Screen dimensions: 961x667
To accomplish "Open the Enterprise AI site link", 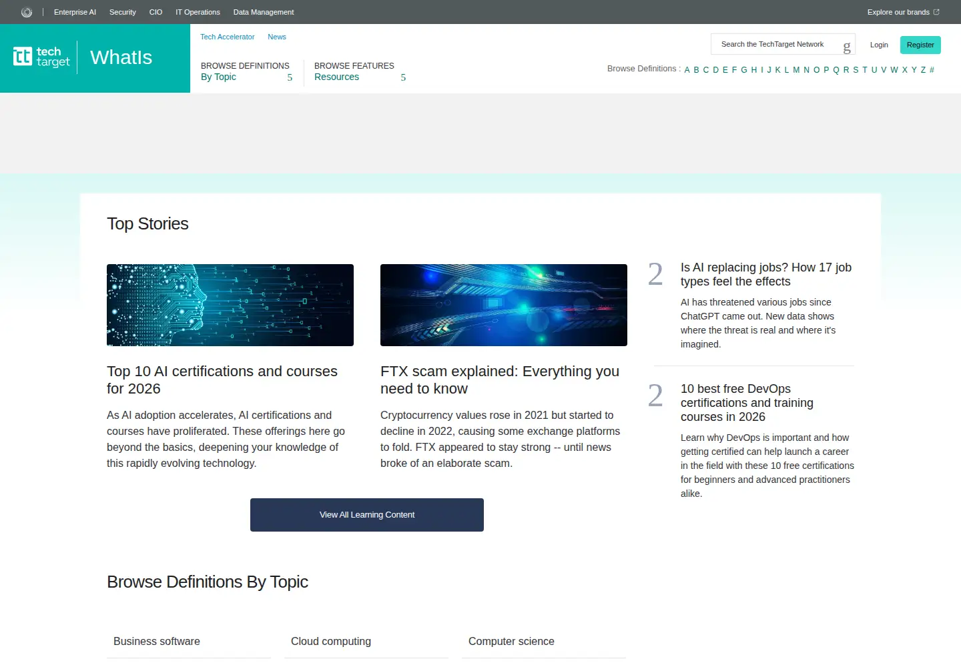I will point(75,12).
